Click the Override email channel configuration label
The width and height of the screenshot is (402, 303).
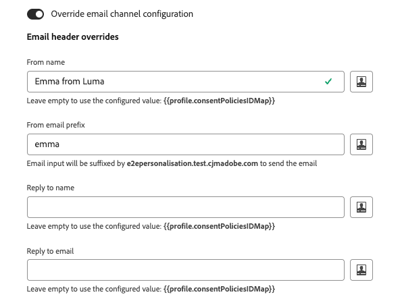(x=122, y=13)
